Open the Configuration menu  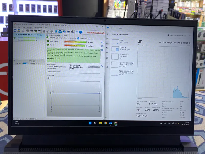[38, 28]
